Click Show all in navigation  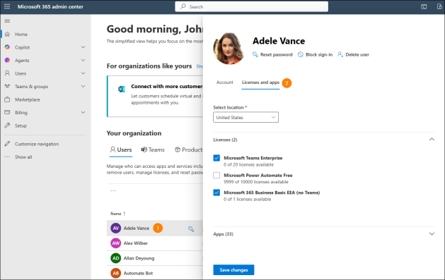tap(23, 157)
